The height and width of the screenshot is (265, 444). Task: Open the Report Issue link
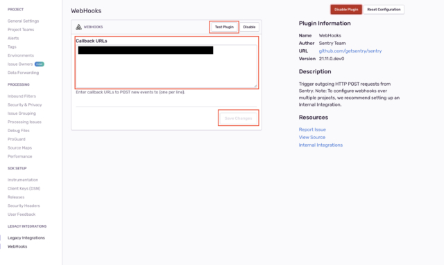pyautogui.click(x=312, y=129)
